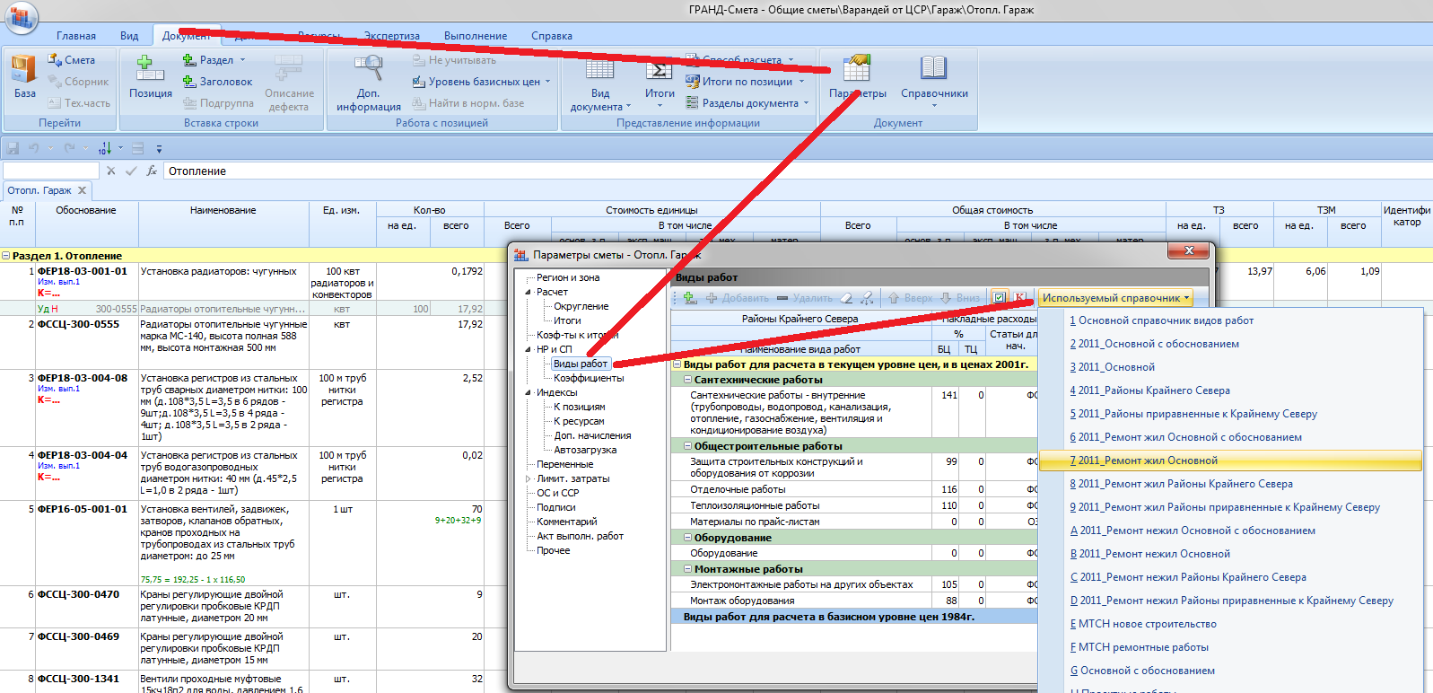Screen dimensions: 1433x693
Task: Select Коэффициенты in the parameters tree
Action: (588, 378)
